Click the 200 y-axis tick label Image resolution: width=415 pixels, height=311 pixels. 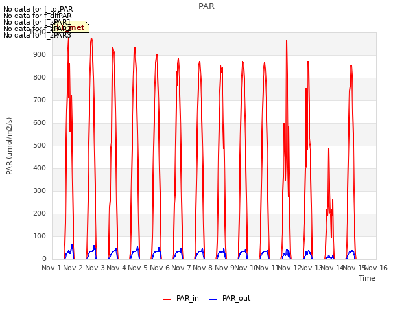tap(40, 214)
